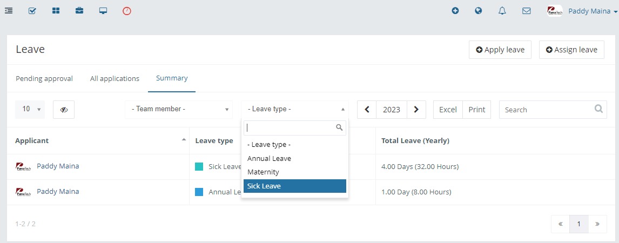
Task: Export table to Excel
Action: tap(448, 110)
